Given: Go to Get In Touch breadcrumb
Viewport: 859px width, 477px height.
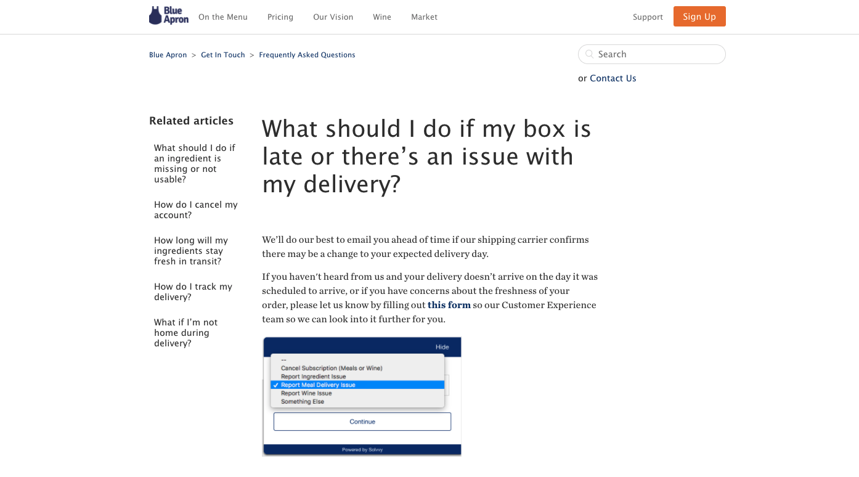Looking at the screenshot, I should (x=223, y=55).
